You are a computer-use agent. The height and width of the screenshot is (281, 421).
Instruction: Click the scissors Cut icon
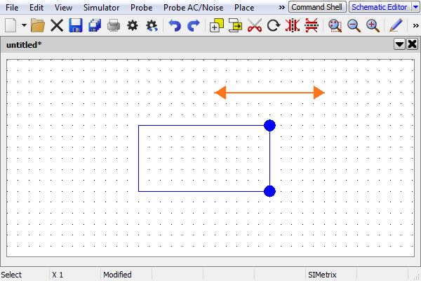[x=255, y=26]
